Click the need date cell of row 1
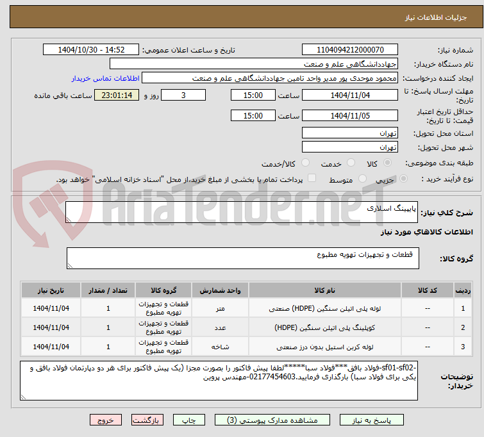Image resolution: width=484 pixels, height=437 pixels. 51,308
